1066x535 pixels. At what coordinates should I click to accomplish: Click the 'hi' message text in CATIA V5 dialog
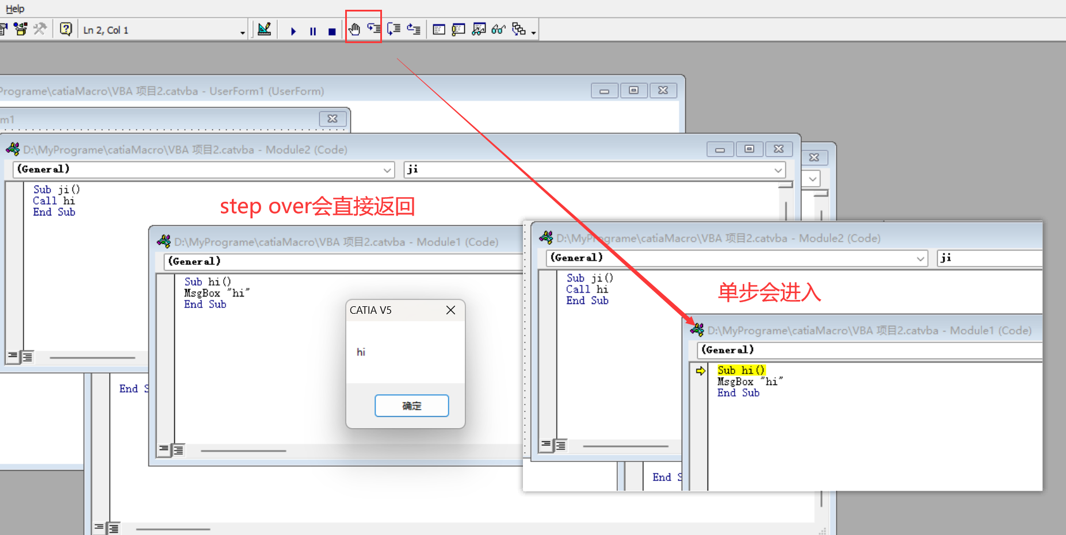pyautogui.click(x=361, y=352)
